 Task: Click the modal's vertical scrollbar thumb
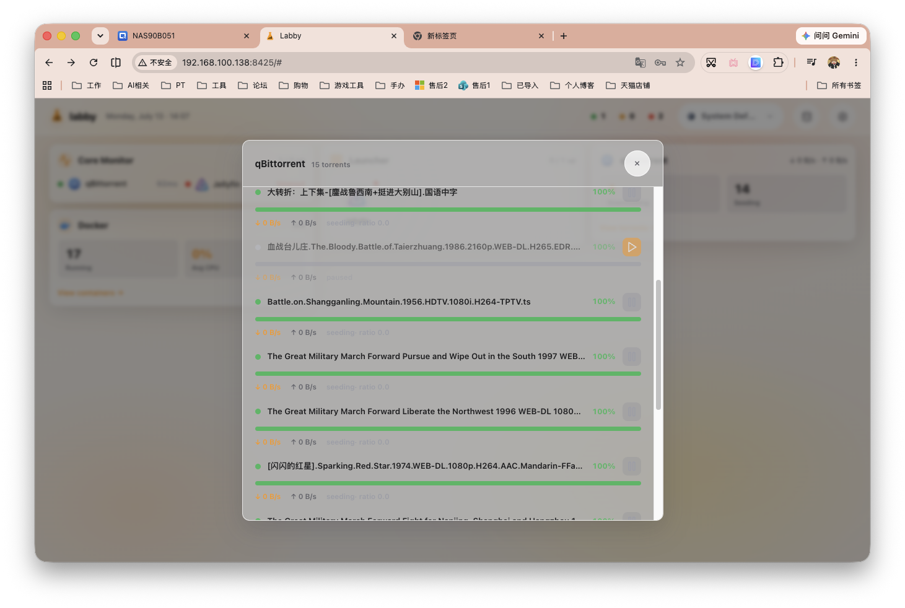[658, 344]
